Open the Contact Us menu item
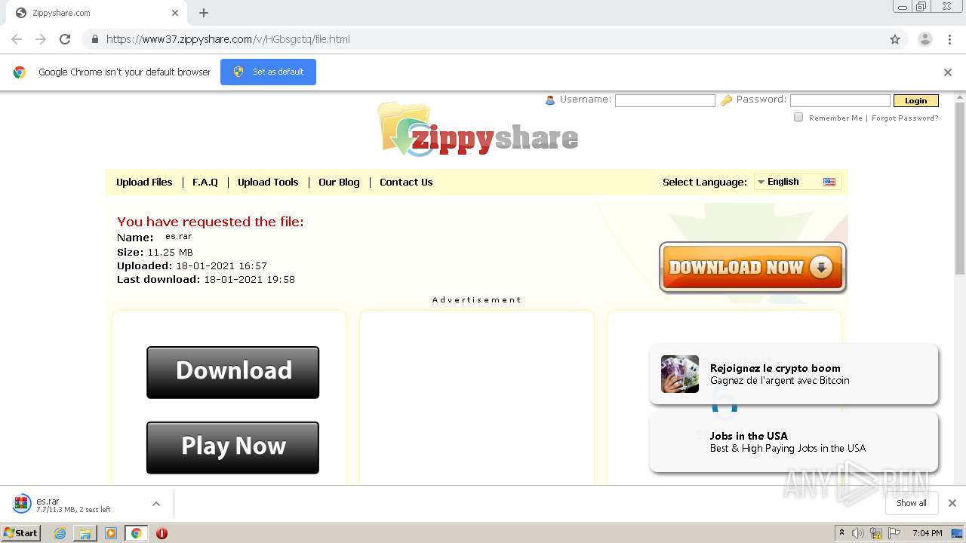This screenshot has width=966, height=543. 406,182
